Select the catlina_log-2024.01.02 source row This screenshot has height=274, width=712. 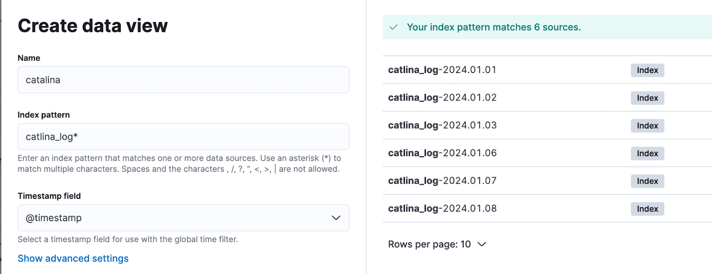point(442,97)
